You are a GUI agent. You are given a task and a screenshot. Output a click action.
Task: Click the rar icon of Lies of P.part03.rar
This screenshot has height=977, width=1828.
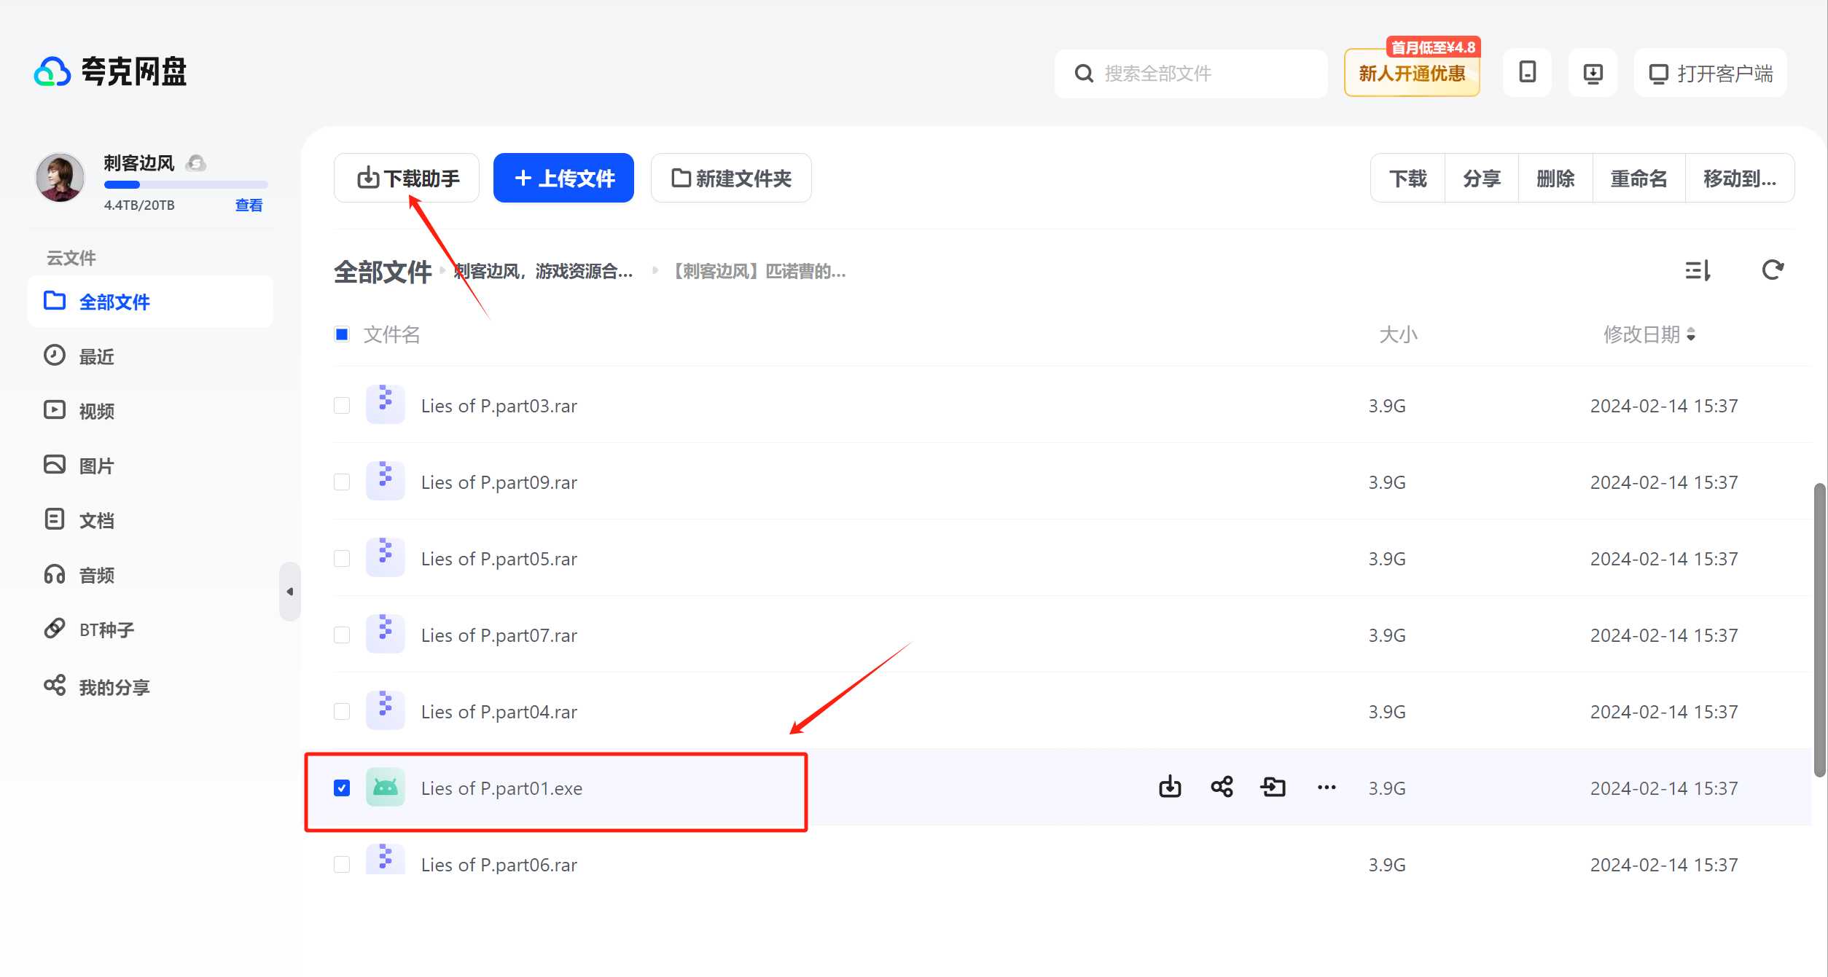385,404
